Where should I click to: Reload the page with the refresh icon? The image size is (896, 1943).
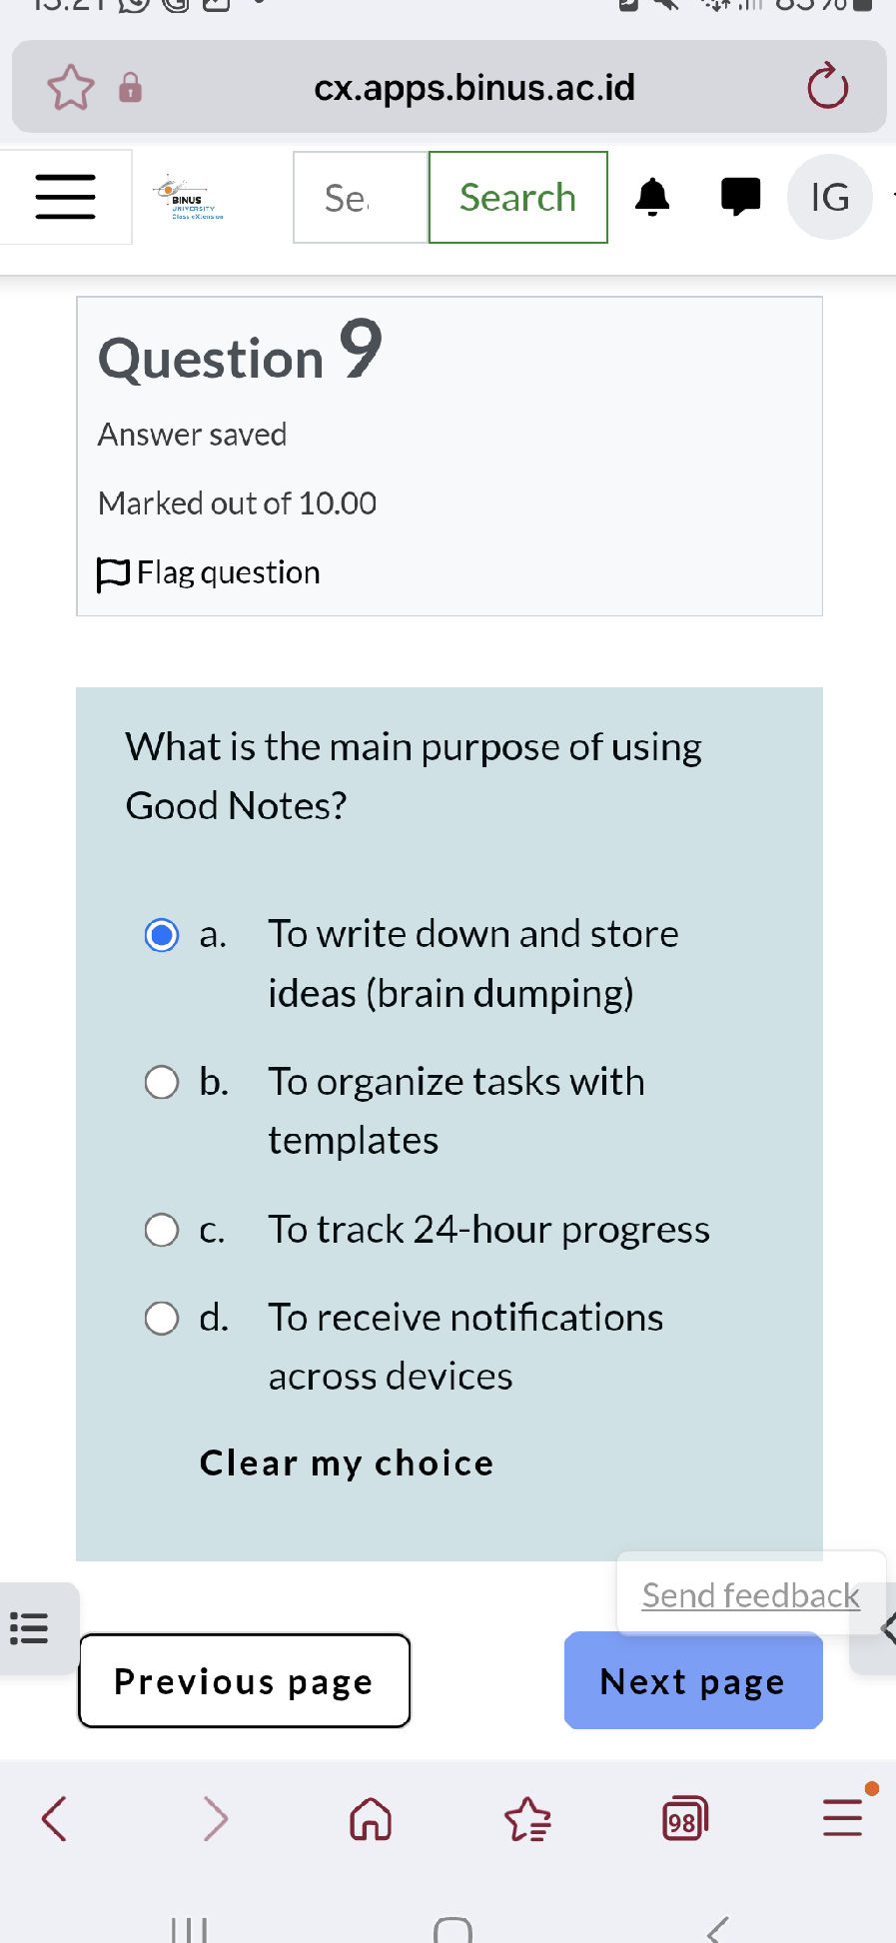[827, 88]
